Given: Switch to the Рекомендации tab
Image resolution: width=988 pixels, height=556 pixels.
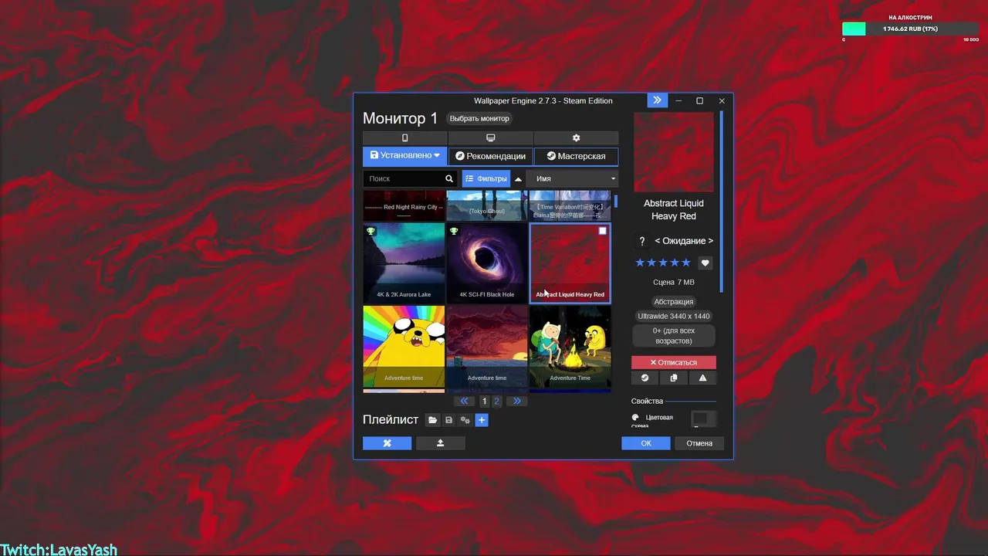Looking at the screenshot, I should tap(491, 156).
